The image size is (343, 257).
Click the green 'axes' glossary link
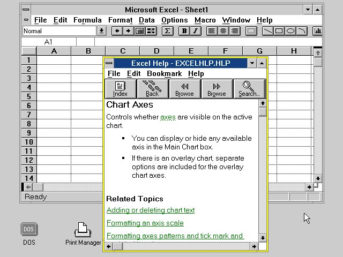point(168,117)
